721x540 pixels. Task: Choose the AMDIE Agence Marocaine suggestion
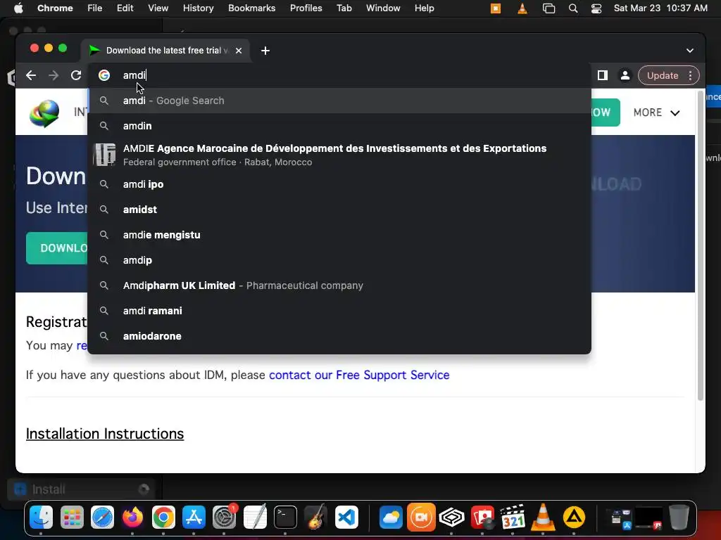[339, 155]
